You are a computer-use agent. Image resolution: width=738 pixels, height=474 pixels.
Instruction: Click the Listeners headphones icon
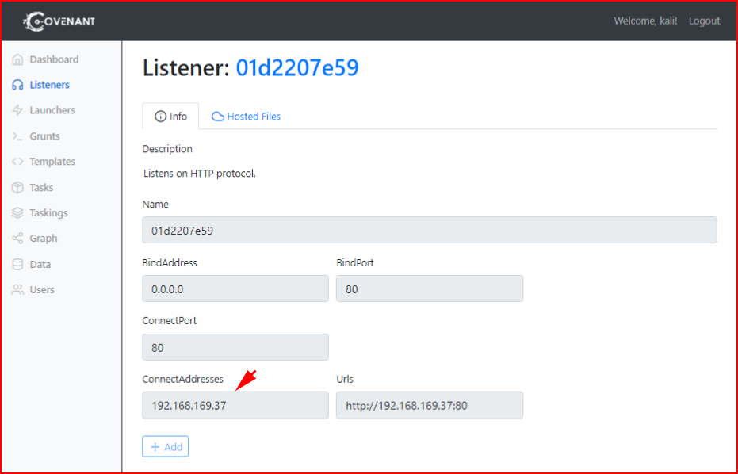tap(17, 85)
